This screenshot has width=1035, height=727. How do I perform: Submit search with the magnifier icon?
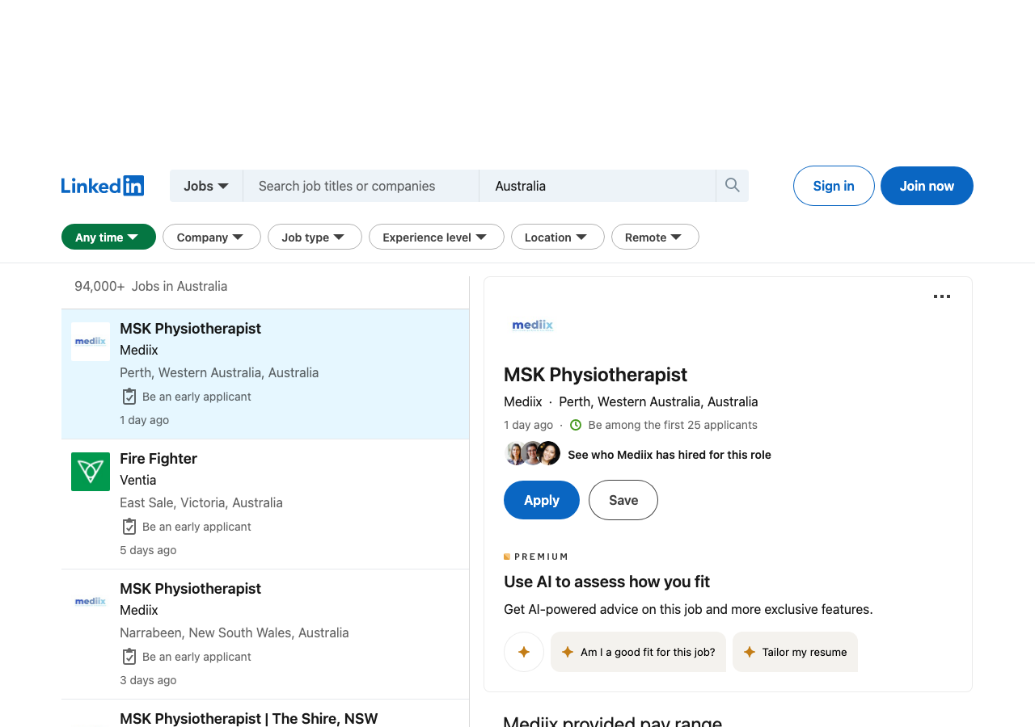[733, 186]
